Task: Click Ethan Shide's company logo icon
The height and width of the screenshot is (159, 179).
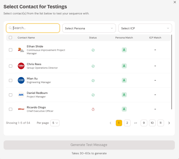Action: click(x=21, y=50)
